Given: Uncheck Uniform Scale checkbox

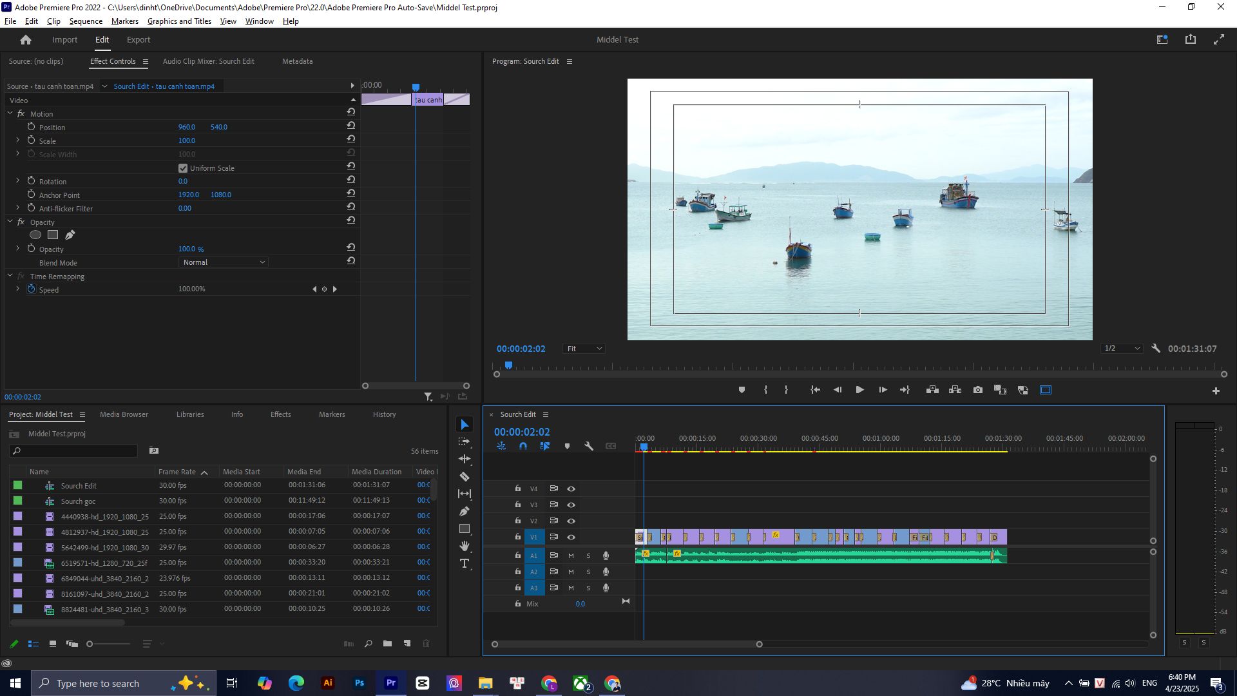Looking at the screenshot, I should click(183, 168).
